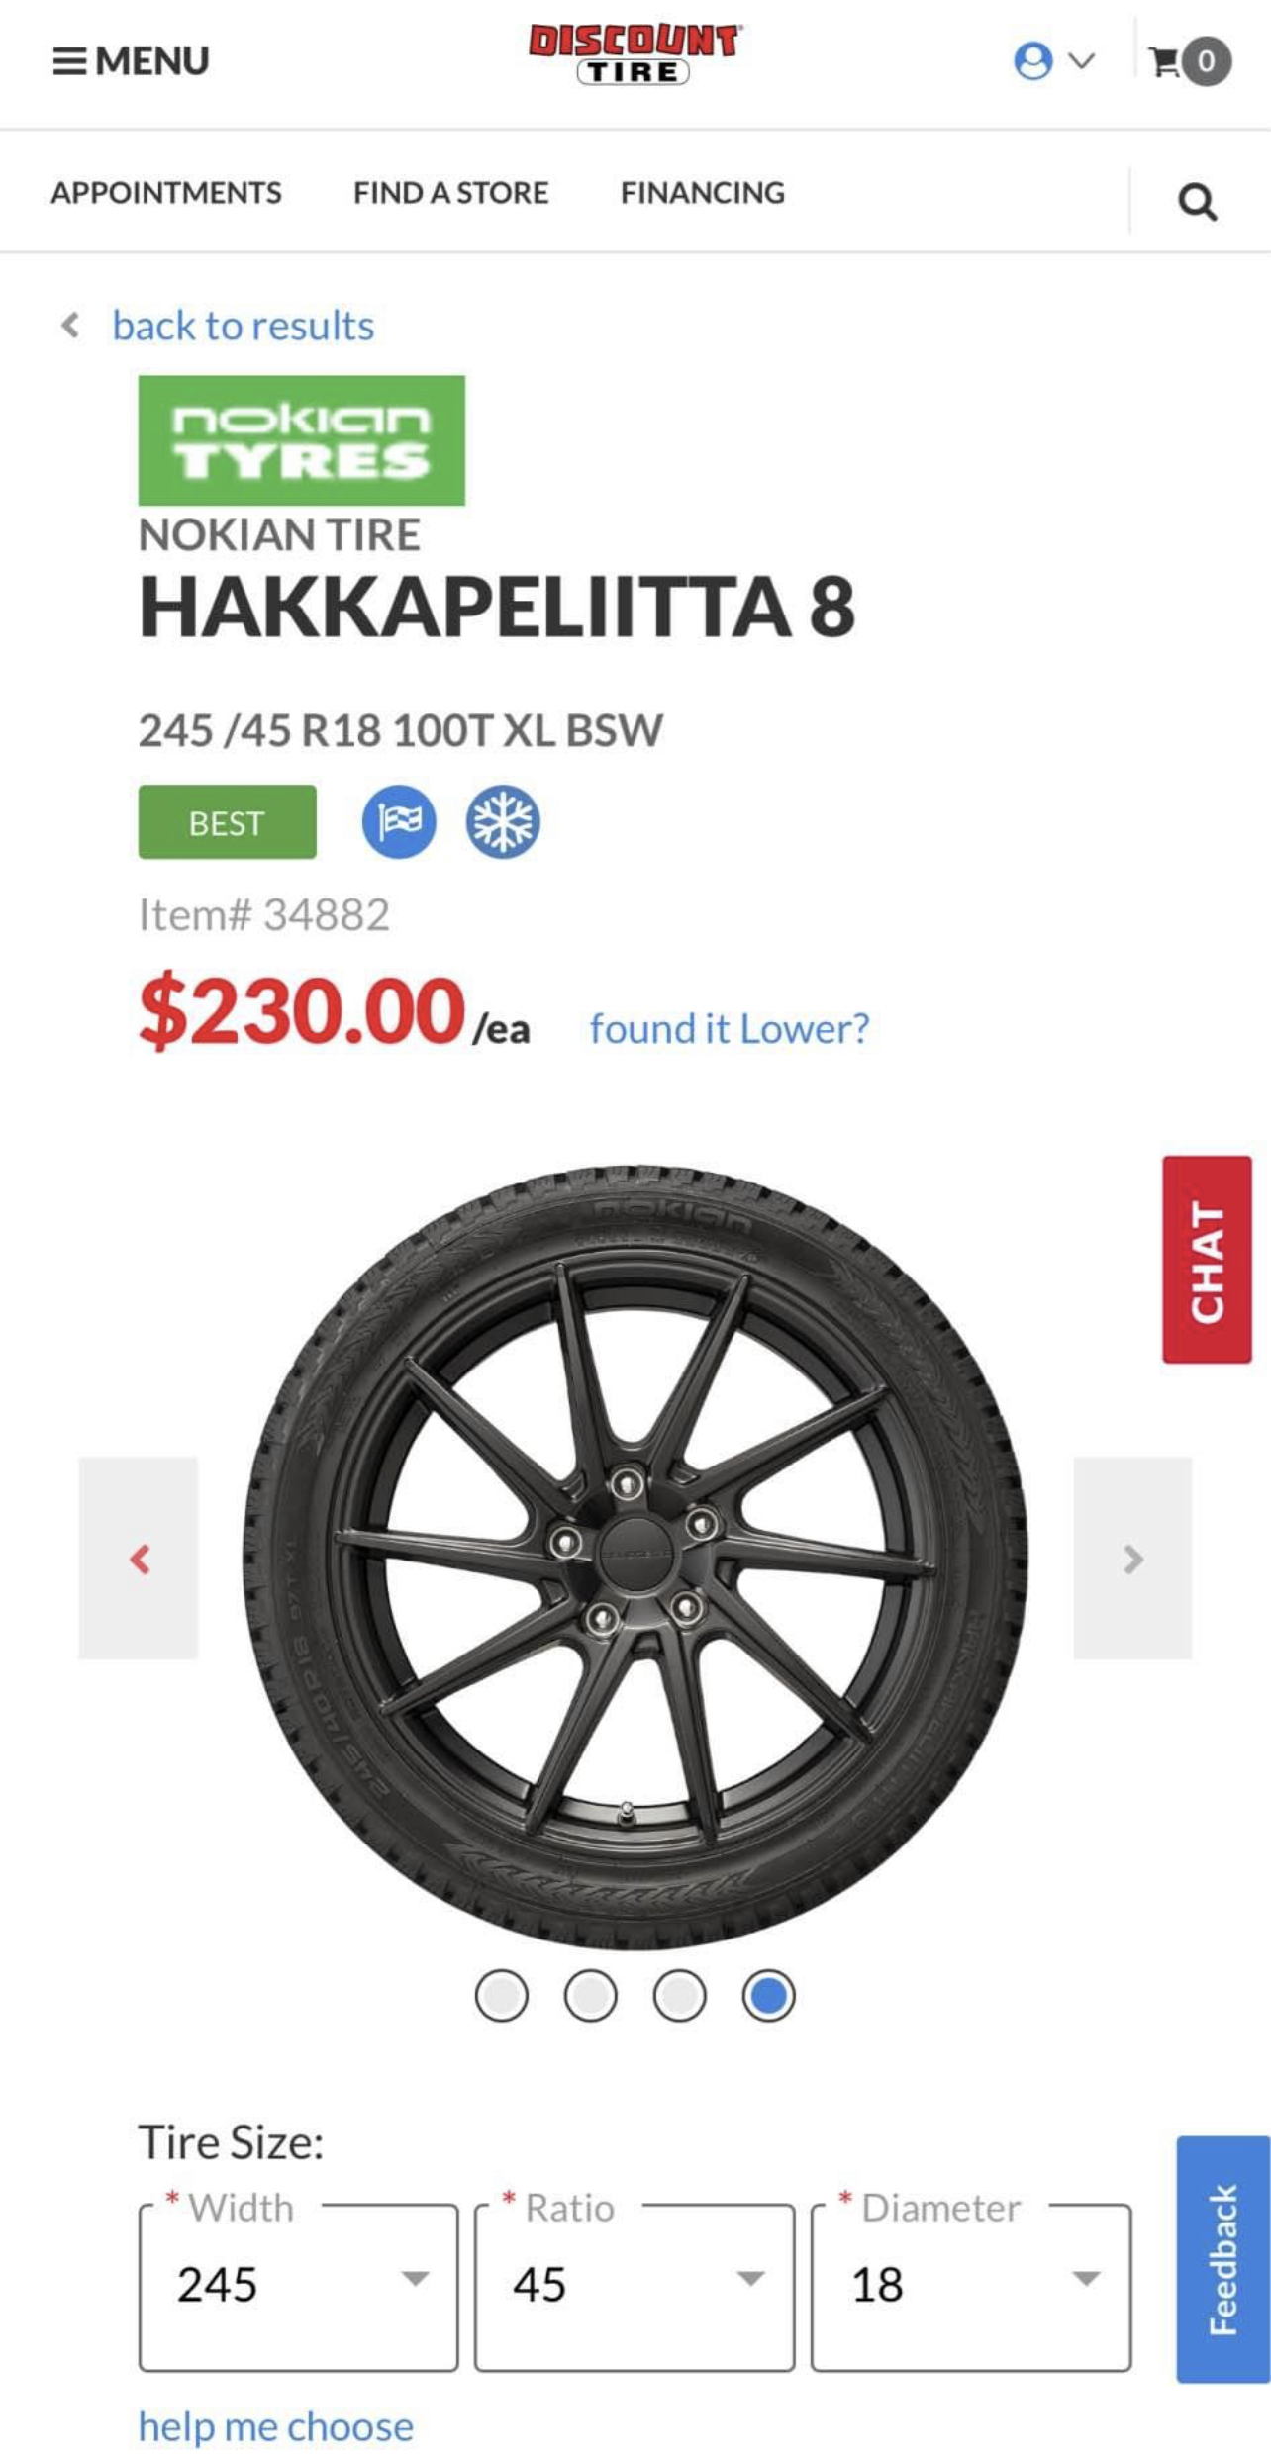The image size is (1271, 2459).
Task: Select the third image carousel dot
Action: [680, 1995]
